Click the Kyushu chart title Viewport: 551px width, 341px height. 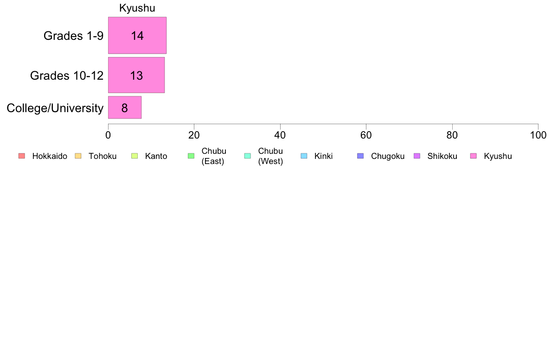point(137,8)
